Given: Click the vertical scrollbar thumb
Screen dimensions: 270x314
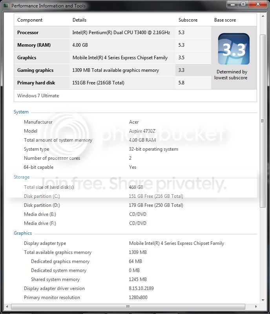Looking at the screenshot, I should [x=263, y=121].
